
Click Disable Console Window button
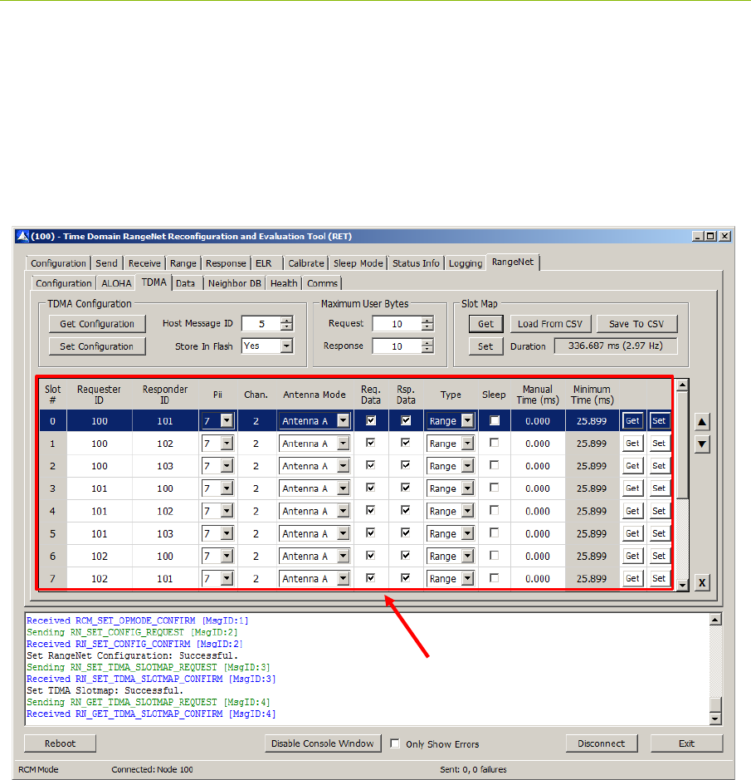[323, 743]
